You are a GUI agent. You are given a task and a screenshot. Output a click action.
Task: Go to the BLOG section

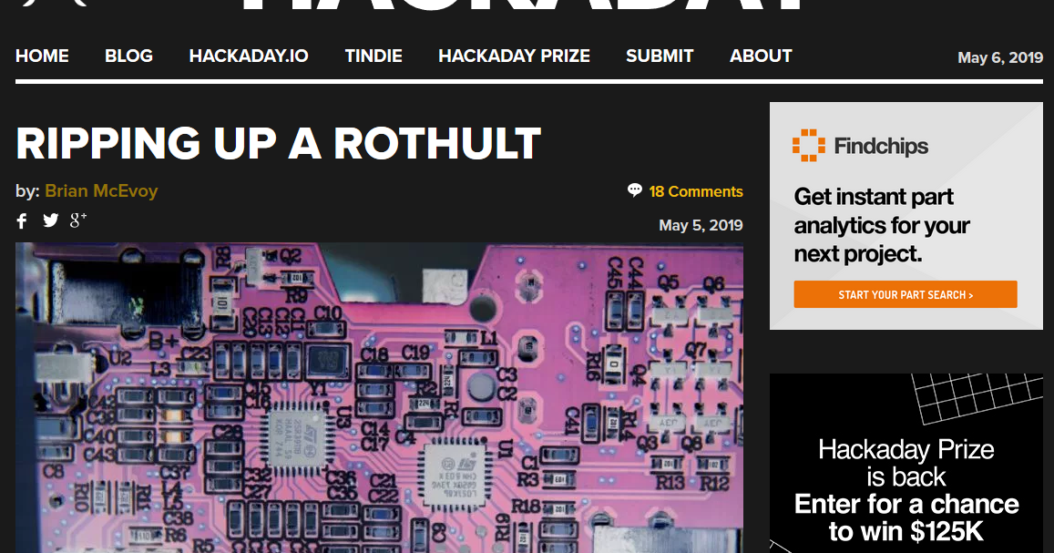[128, 56]
